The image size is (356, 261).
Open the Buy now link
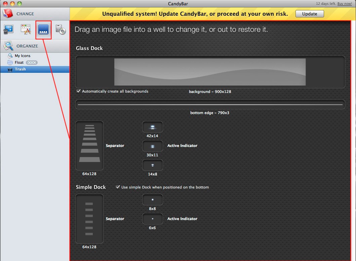click(x=345, y=4)
